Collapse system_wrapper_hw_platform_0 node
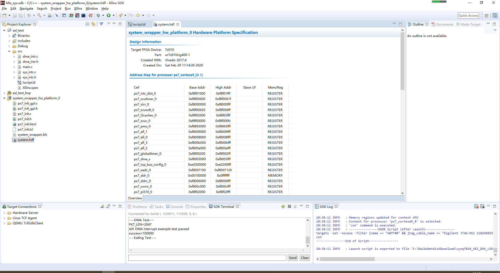Viewport: 500px width, 273px height. click(x=4, y=98)
